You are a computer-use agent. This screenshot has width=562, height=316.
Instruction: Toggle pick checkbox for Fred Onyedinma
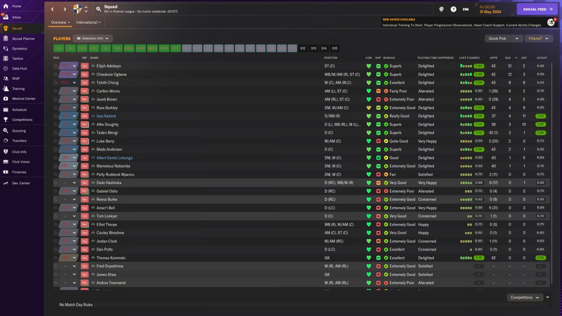[56, 266]
